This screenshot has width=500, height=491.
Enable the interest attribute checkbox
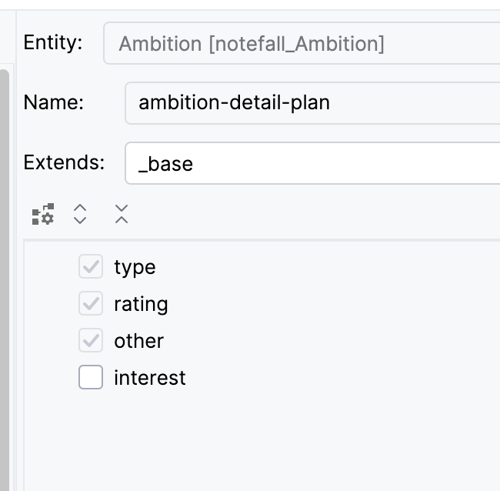(x=91, y=377)
